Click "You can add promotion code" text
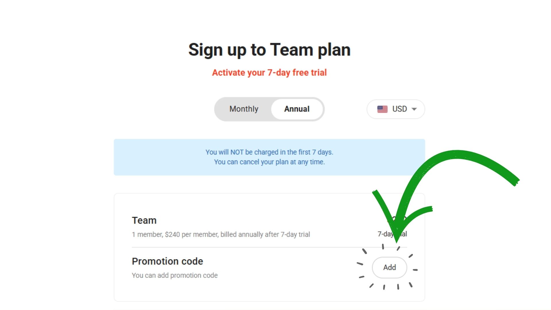The width and height of the screenshot is (551, 310). point(174,275)
